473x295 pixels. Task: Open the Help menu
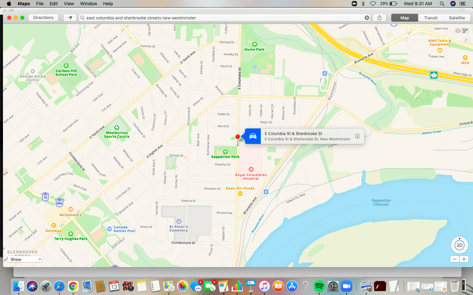click(x=108, y=4)
